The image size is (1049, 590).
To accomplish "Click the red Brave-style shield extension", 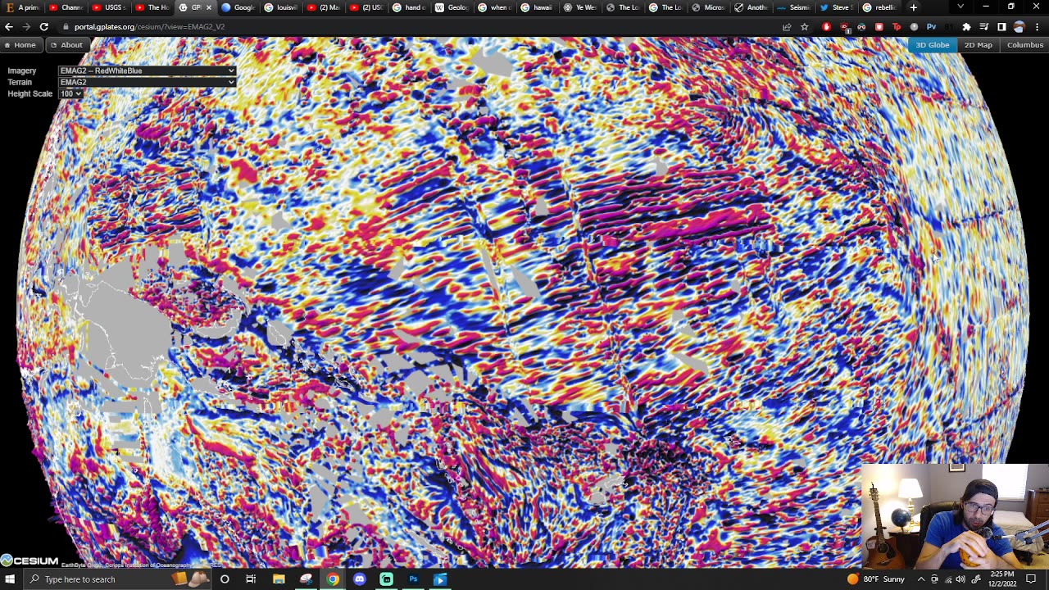I will [879, 26].
